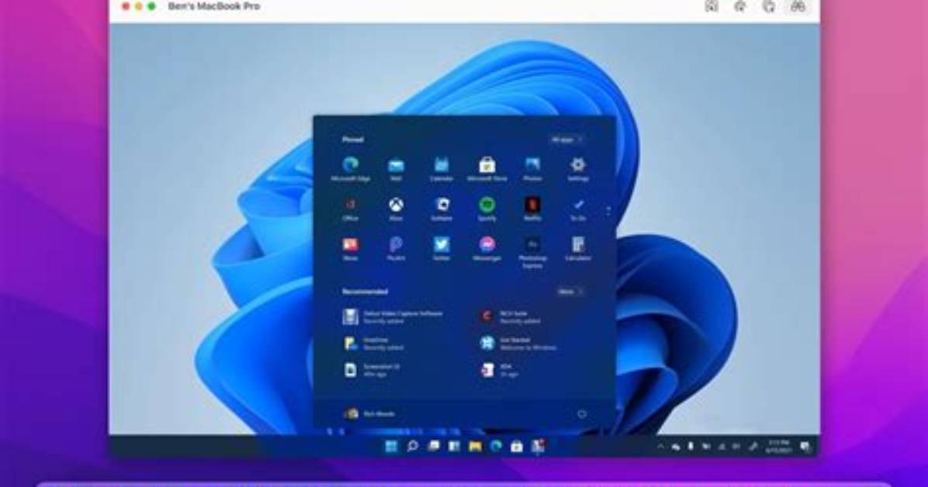The image size is (928, 487).
Task: Click the Start menu power button
Action: (x=582, y=414)
